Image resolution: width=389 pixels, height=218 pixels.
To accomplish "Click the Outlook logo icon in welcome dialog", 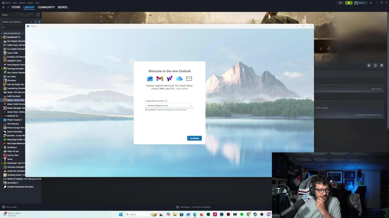I will pyautogui.click(x=150, y=78).
